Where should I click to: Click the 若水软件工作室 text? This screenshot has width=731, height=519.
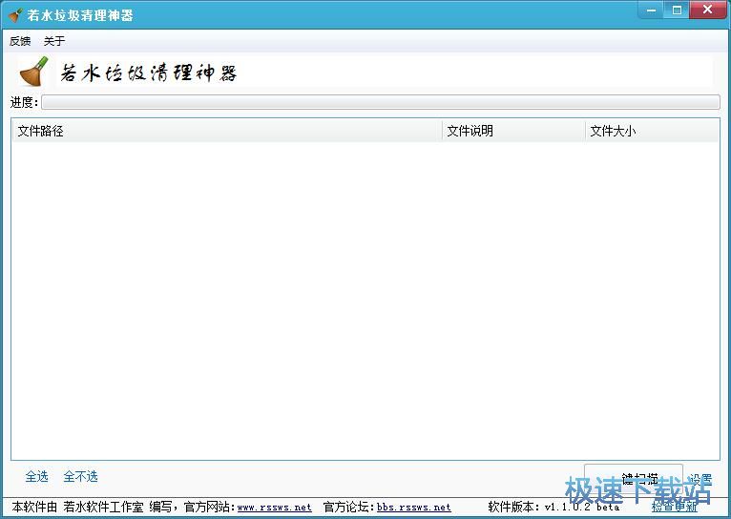point(103,507)
